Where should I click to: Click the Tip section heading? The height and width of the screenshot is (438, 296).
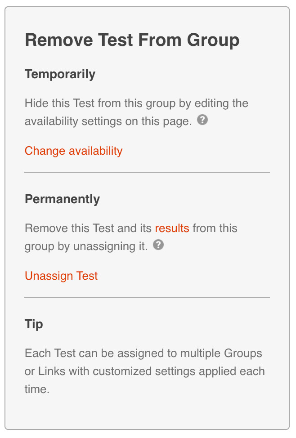[34, 324]
